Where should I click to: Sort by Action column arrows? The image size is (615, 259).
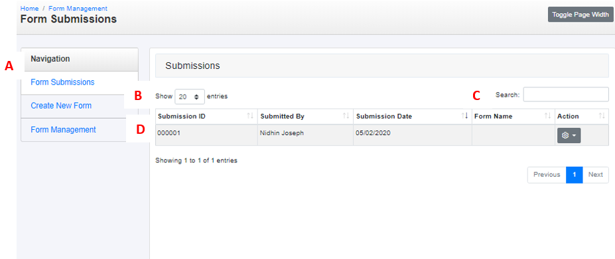602,116
